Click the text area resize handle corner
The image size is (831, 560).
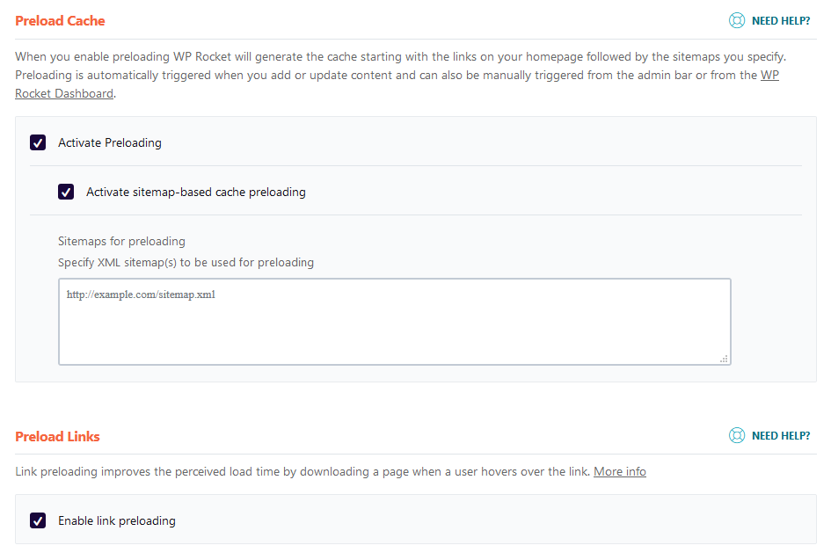pos(724,359)
